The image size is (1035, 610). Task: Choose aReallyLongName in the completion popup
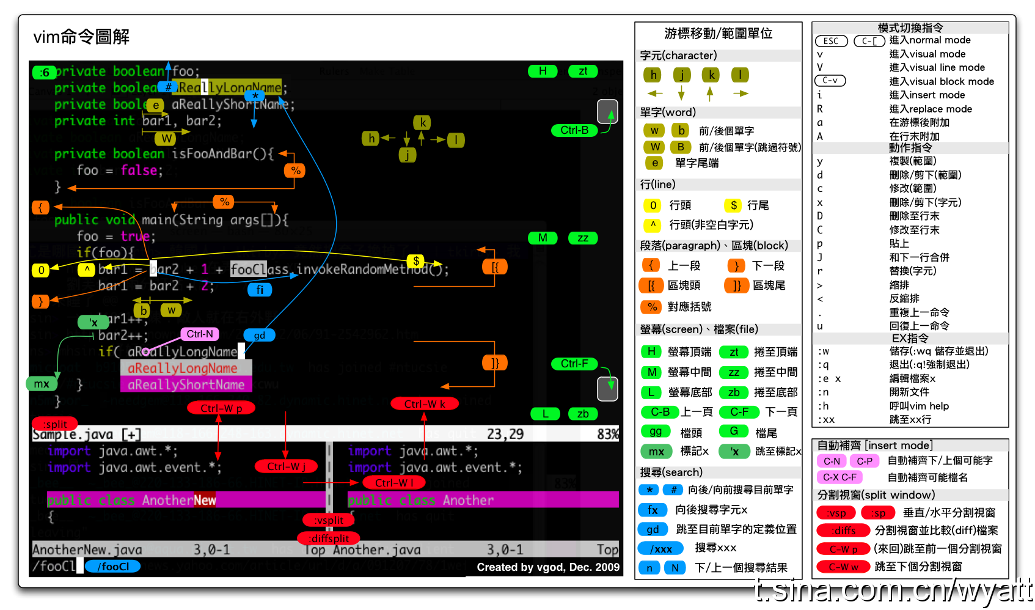[186, 368]
